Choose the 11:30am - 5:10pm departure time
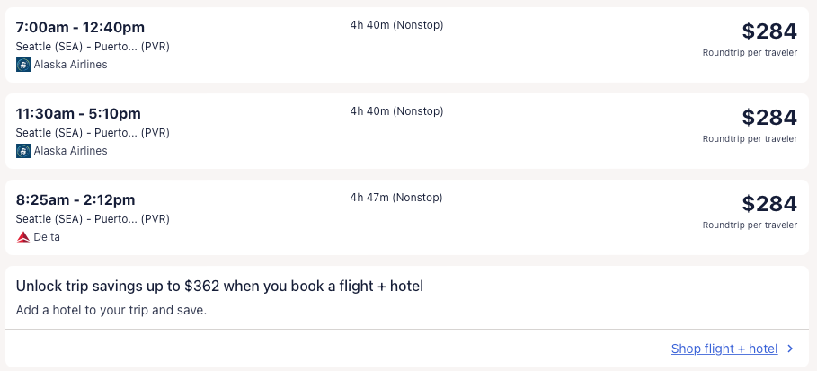 click(x=78, y=114)
